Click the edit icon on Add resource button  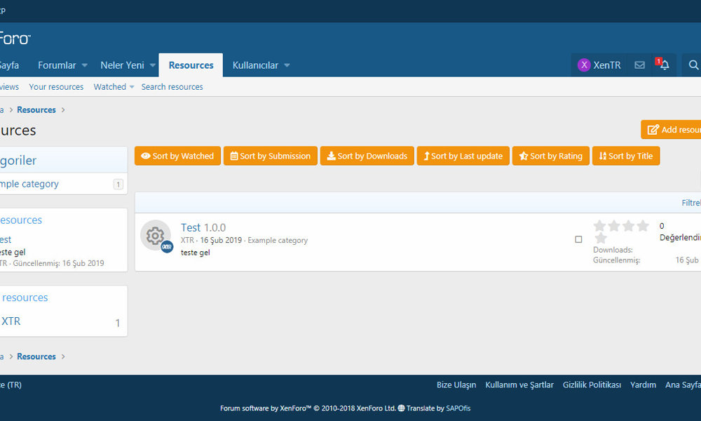click(x=653, y=130)
